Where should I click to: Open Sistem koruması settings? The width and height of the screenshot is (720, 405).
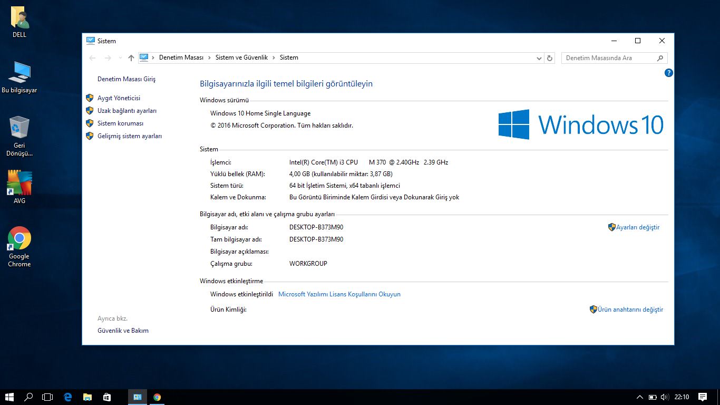pyautogui.click(x=120, y=123)
